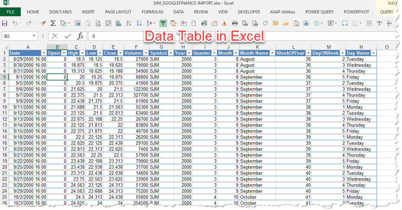
Task: Open the Name Box dropdown
Action: [x=34, y=36]
